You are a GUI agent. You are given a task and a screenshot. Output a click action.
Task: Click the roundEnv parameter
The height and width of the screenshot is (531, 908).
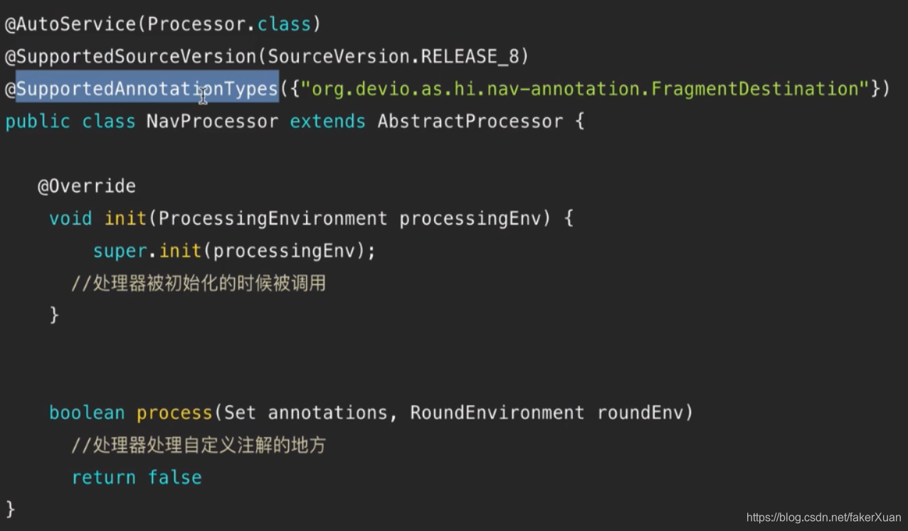point(639,412)
